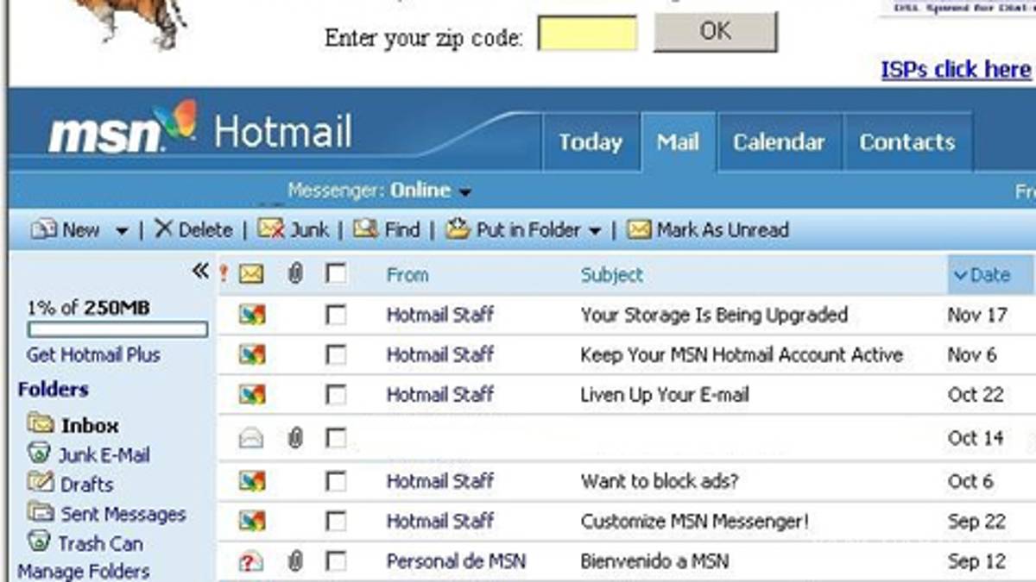Click the Drafts folder icon
This screenshot has height=582, width=1036.
40,482
